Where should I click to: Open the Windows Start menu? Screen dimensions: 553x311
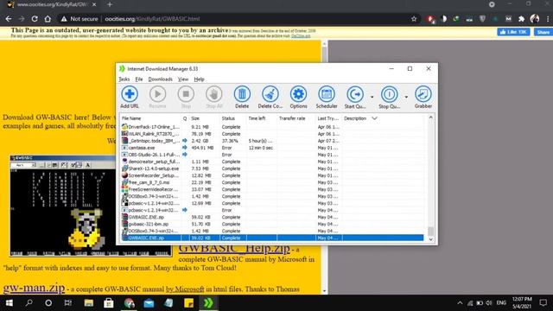(10, 303)
